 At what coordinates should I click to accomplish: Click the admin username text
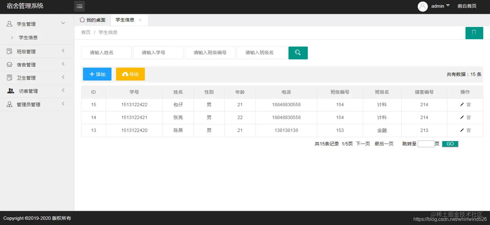(437, 6)
